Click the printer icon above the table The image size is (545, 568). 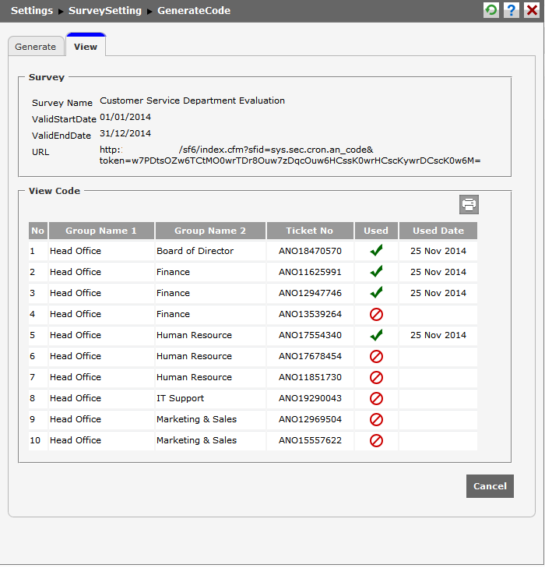[469, 205]
